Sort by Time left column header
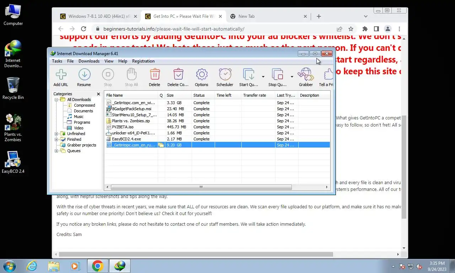This screenshot has width=455, height=273. (228, 95)
